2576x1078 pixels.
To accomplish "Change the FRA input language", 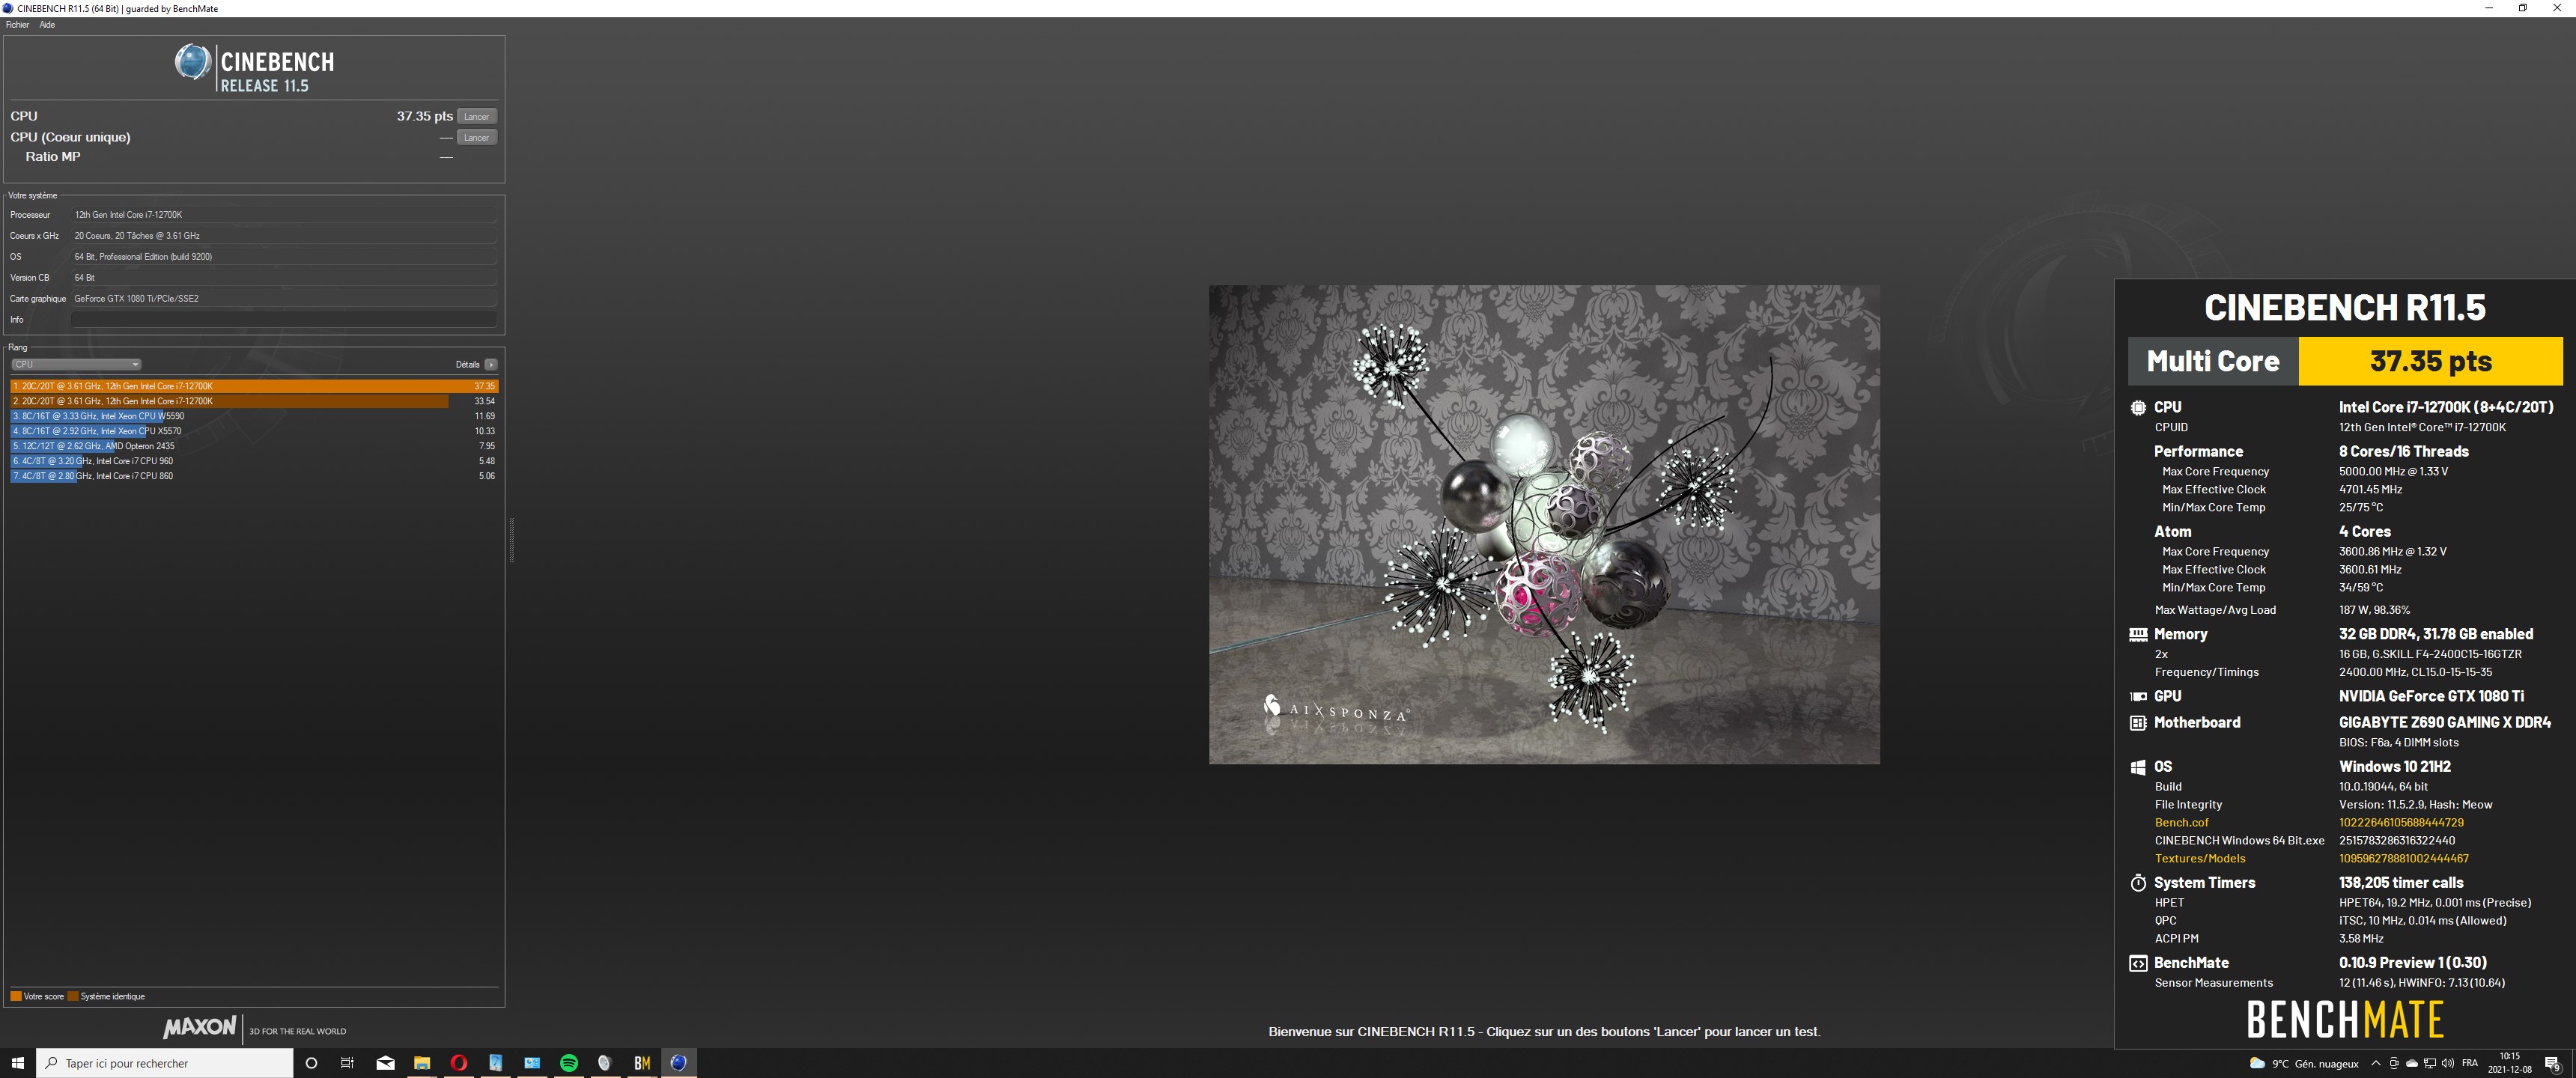I will pos(2470,1063).
